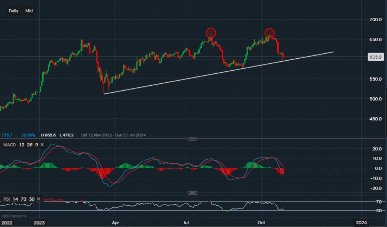The image size is (387, 227).
Task: Click the MACD parameter value 12
Action: (x=21, y=144)
